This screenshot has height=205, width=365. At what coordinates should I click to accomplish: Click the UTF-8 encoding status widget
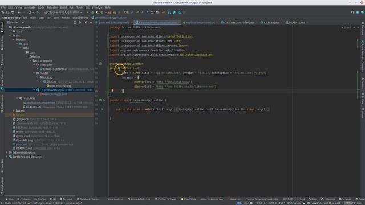[273, 203]
